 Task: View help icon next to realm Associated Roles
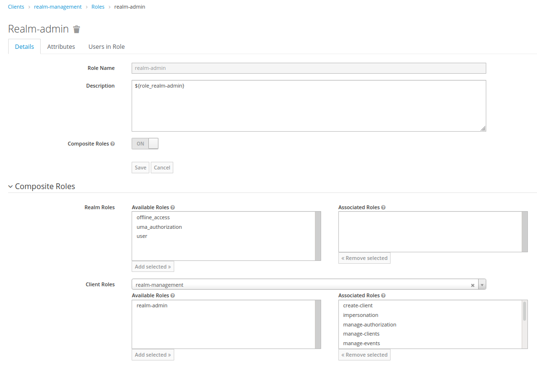point(384,207)
